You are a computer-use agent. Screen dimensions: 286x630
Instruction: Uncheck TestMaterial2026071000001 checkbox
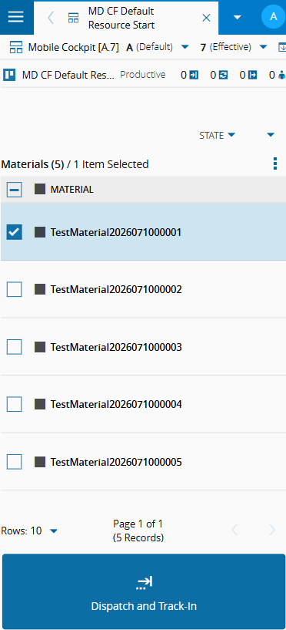[15, 232]
